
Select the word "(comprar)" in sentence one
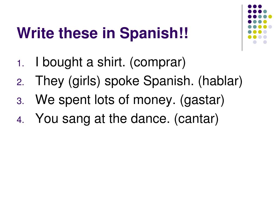click(x=158, y=63)
